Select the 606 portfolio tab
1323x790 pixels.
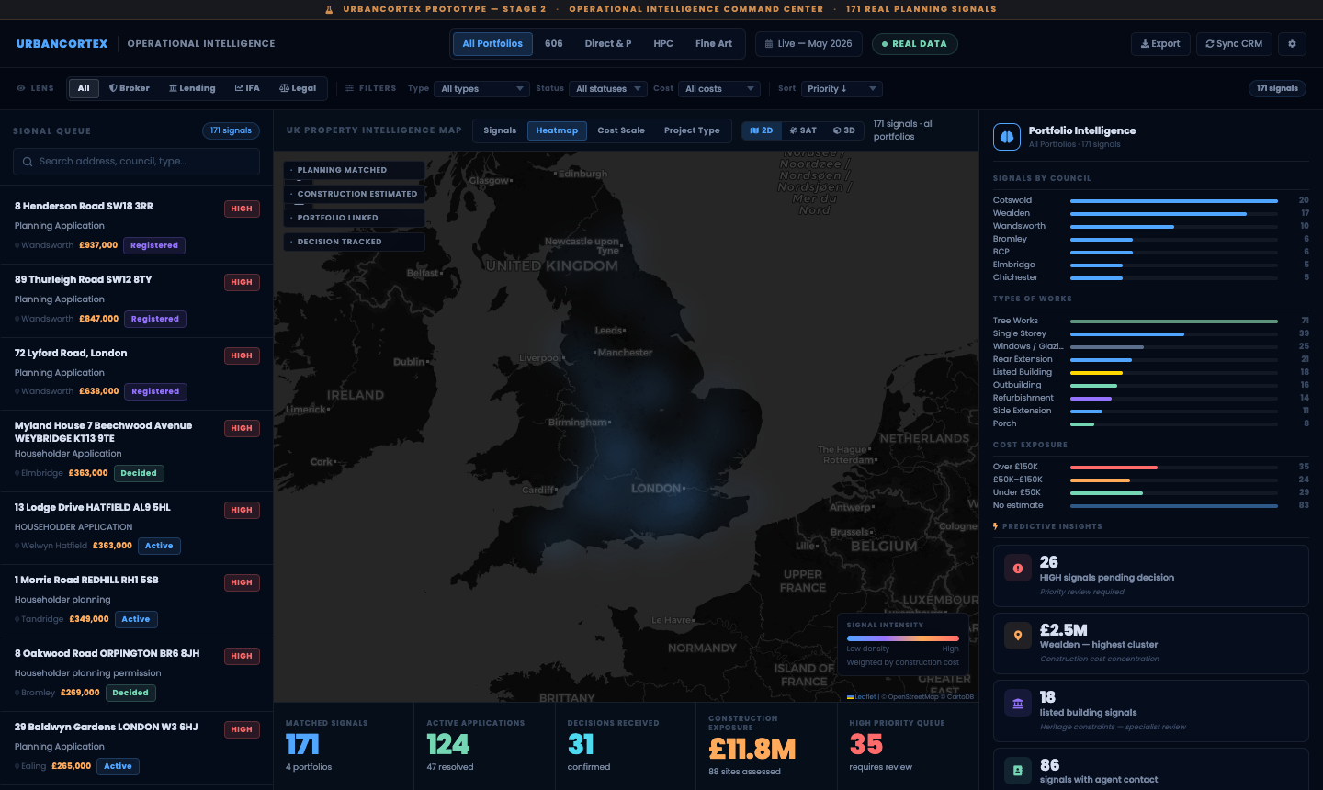(x=554, y=44)
